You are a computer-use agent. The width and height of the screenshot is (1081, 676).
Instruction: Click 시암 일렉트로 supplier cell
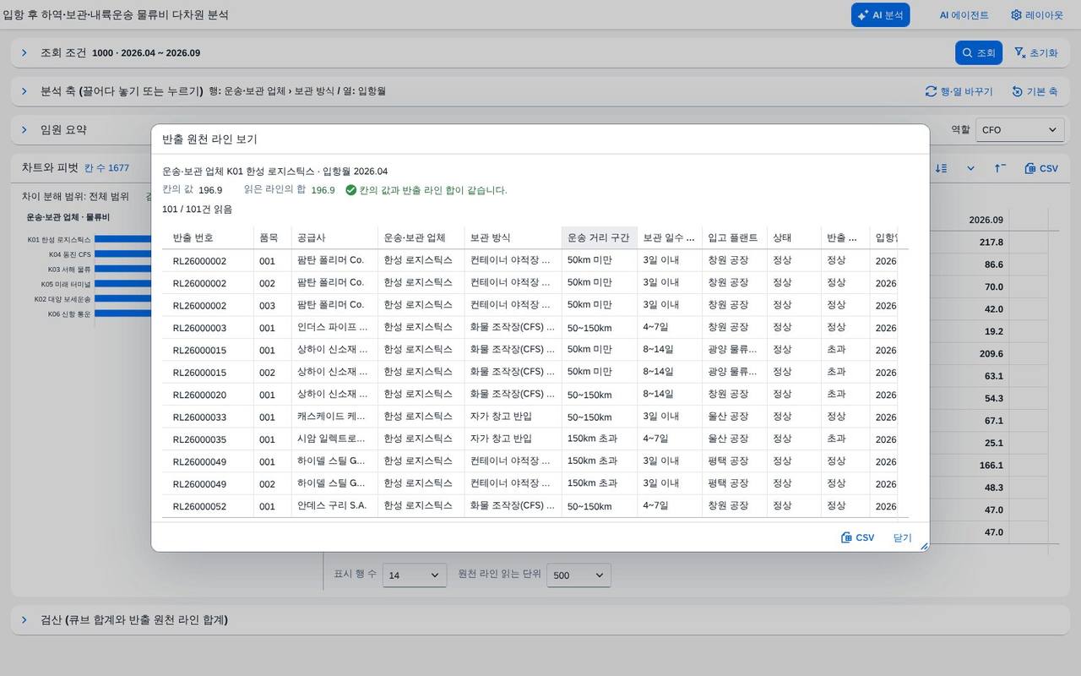pos(334,439)
